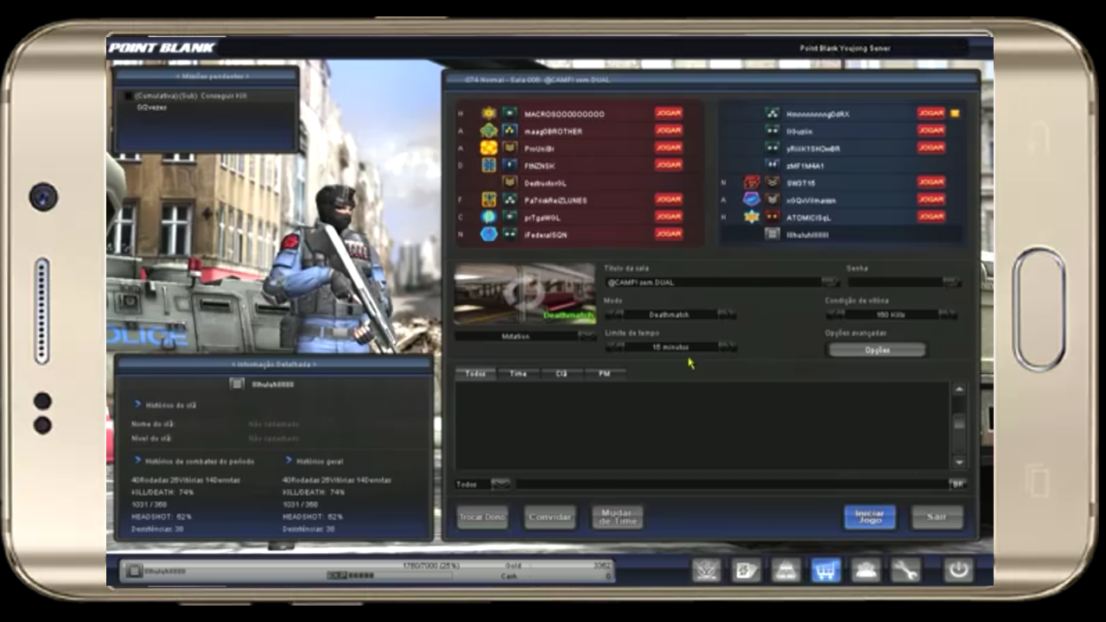Image resolution: width=1106 pixels, height=622 pixels.
Task: Click the globe emblem beside prTgaWGL
Action: tap(489, 217)
